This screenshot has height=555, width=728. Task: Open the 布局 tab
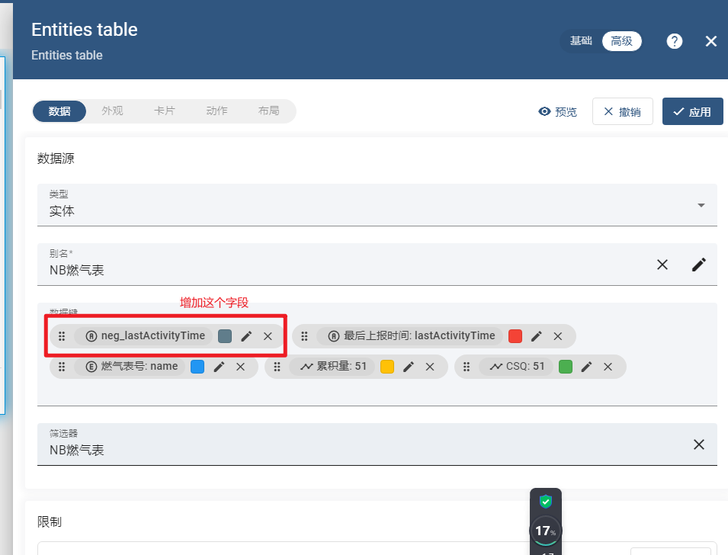pos(268,111)
